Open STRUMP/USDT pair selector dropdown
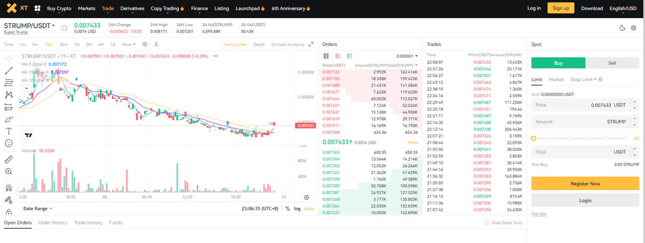This screenshot has height=243, width=645. coord(30,25)
